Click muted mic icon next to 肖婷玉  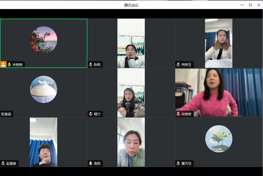178,65
